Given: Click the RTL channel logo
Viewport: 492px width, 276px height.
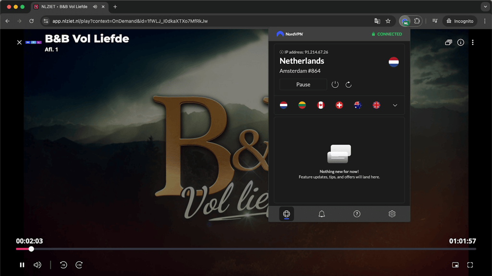Looking at the screenshot, I should tap(33, 42).
